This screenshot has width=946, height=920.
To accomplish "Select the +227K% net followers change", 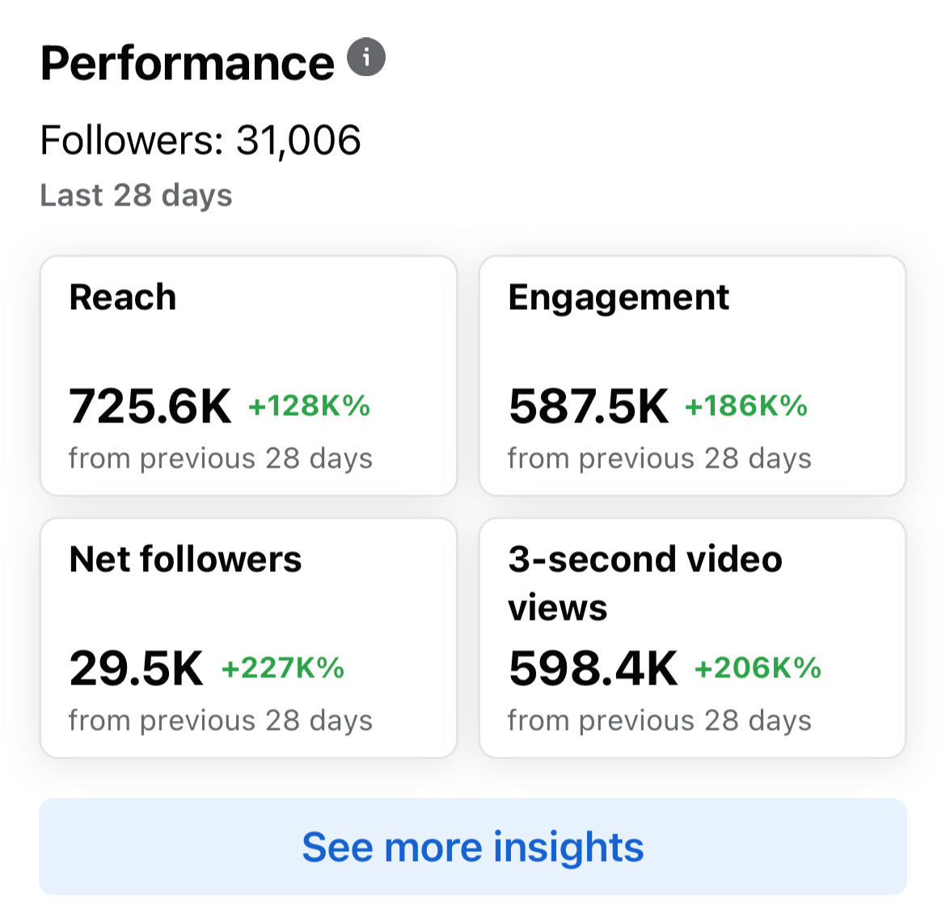I will (283, 668).
